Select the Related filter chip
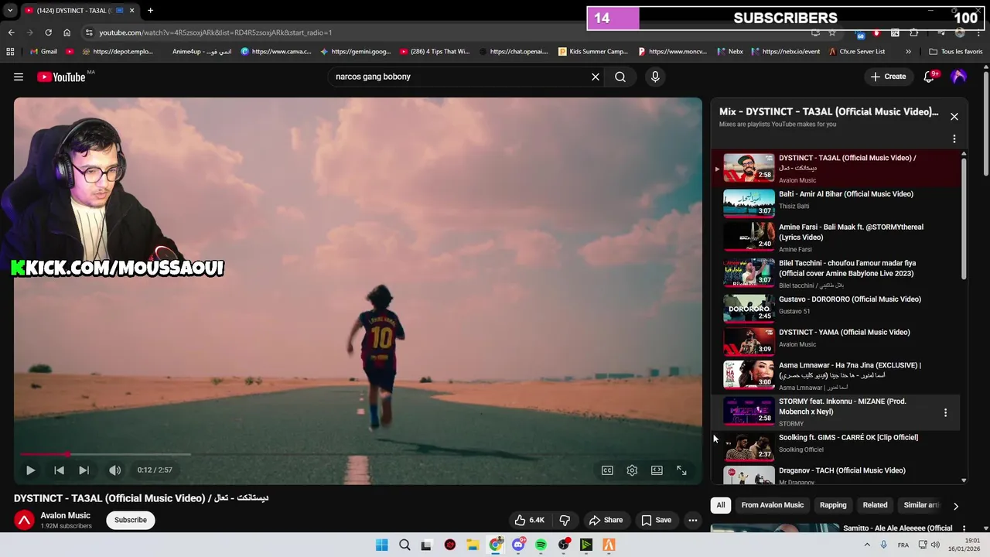Viewport: 990px width, 557px height. [875, 505]
